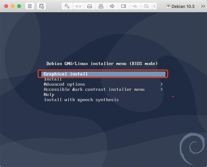The width and height of the screenshot is (207, 167).
Task: Take a VM snapshot
Action: coord(41,6)
